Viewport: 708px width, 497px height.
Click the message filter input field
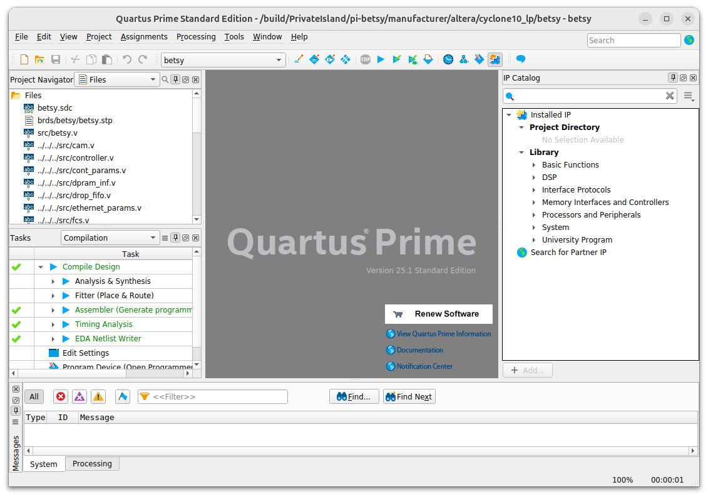[x=213, y=396]
